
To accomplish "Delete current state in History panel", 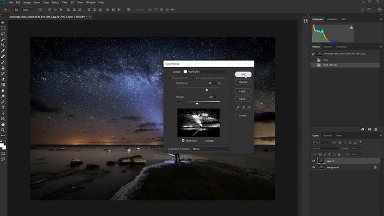I will [376, 130].
